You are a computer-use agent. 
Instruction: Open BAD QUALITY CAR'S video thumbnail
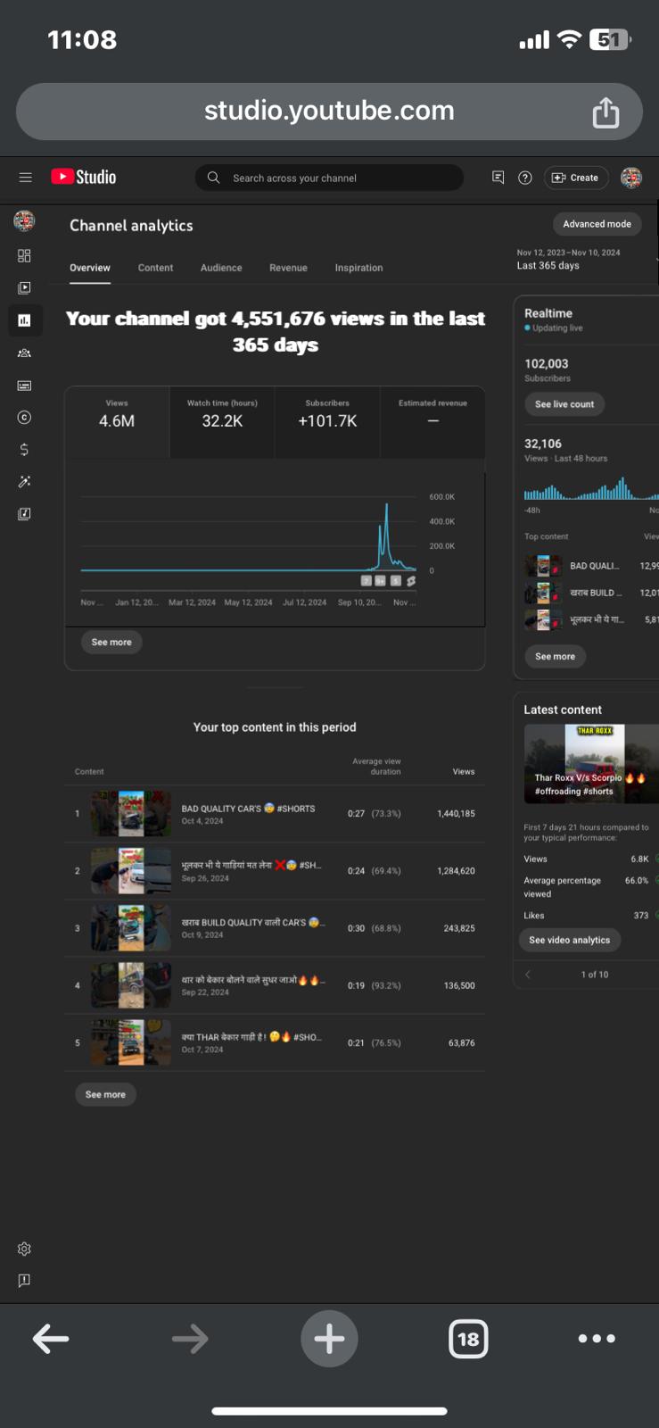131,813
